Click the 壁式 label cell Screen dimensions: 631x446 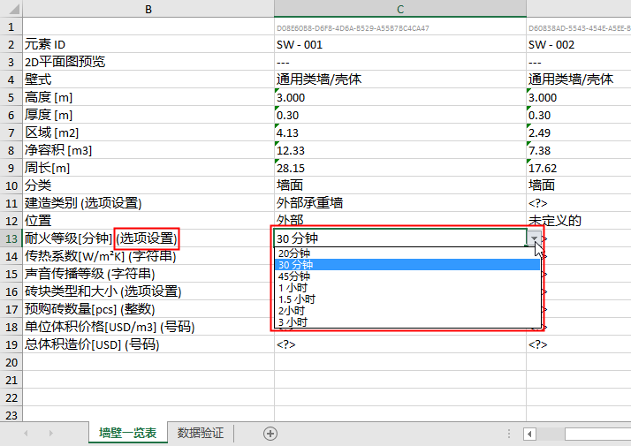pyautogui.click(x=148, y=79)
